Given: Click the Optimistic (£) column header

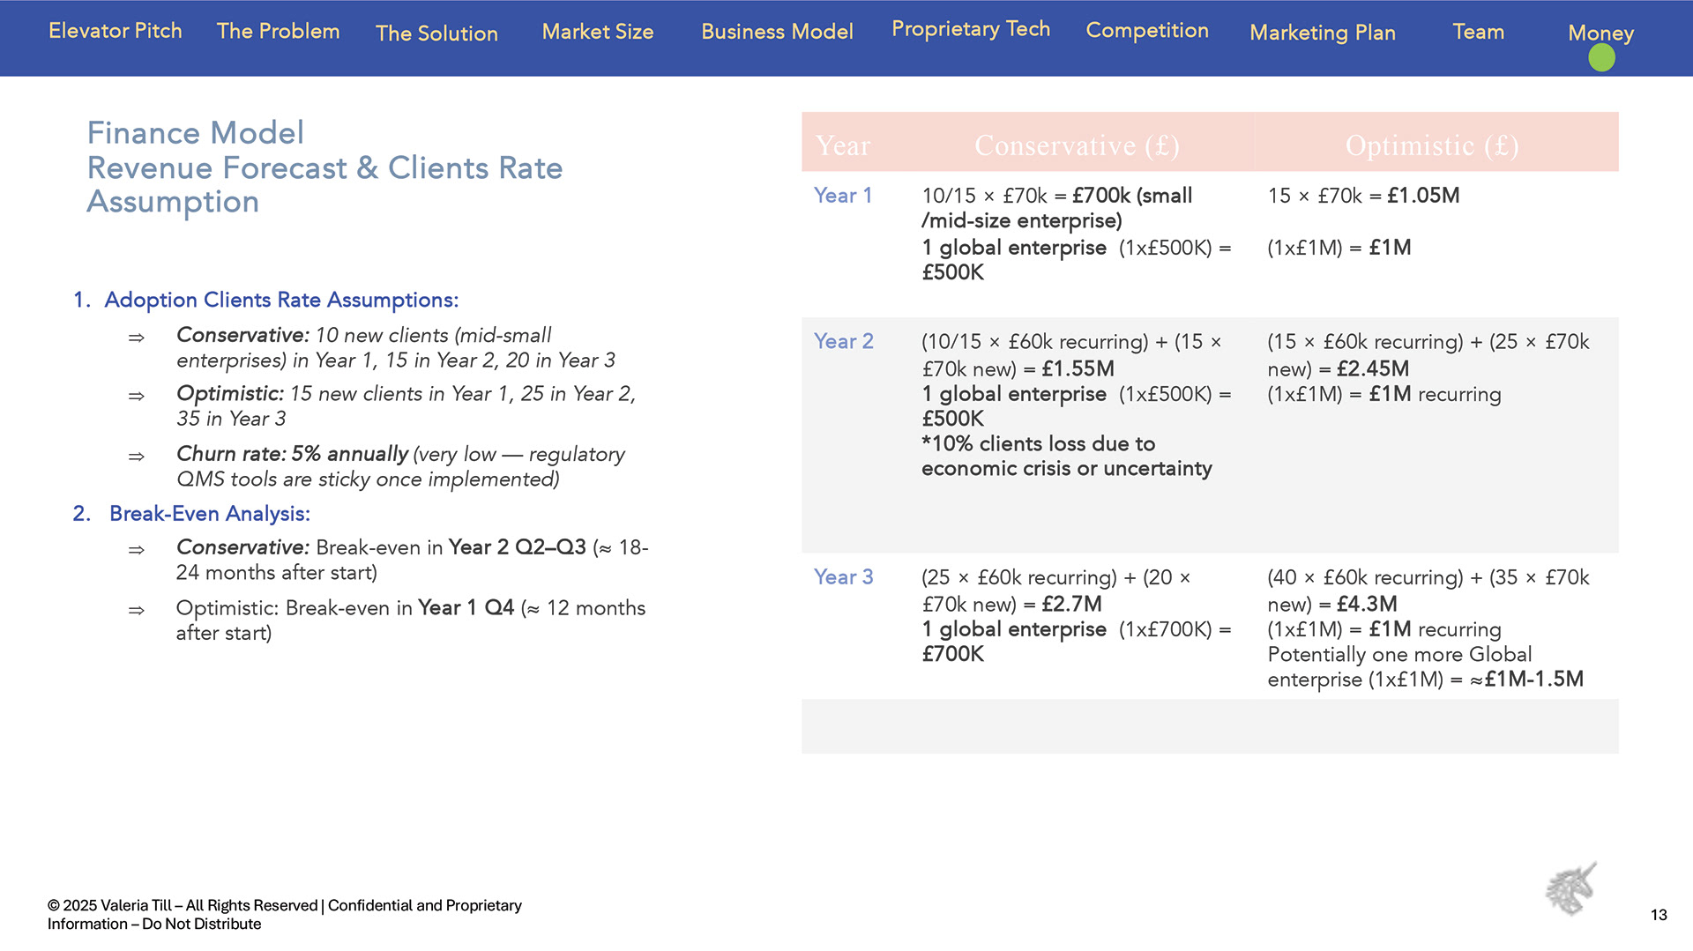Looking at the screenshot, I should [x=1432, y=145].
